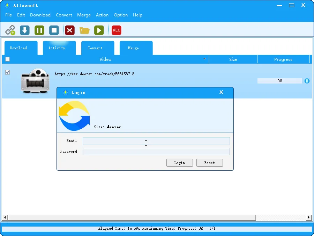The image size is (314, 236).
Task: Pause the deezer track download in the row
Action: click(x=307, y=81)
